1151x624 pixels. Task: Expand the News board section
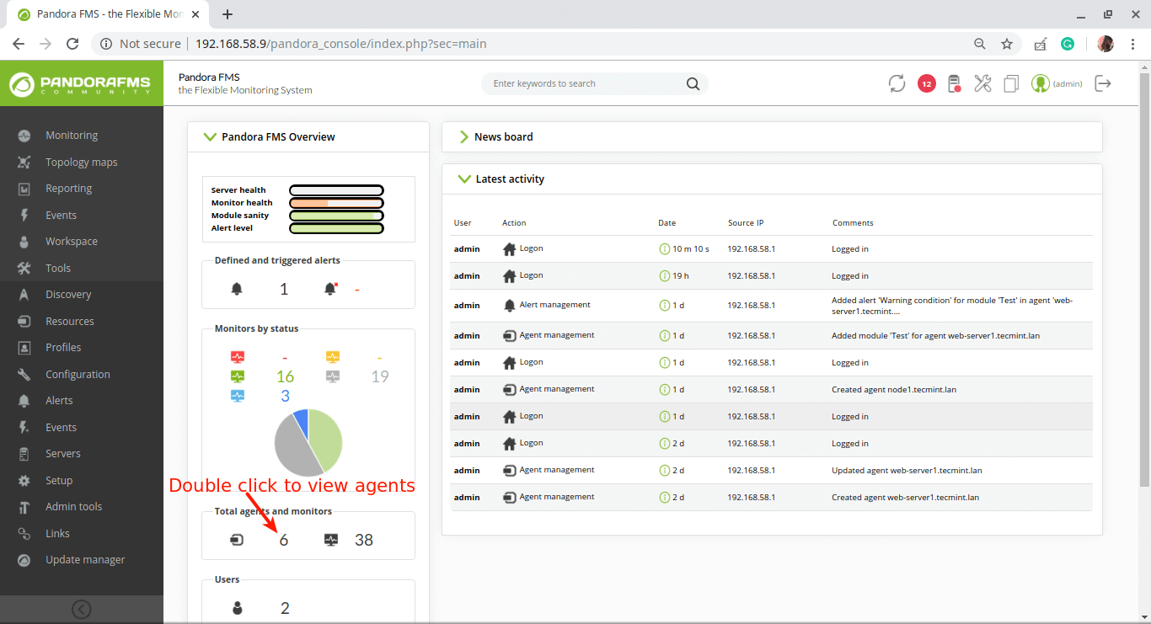pos(463,136)
